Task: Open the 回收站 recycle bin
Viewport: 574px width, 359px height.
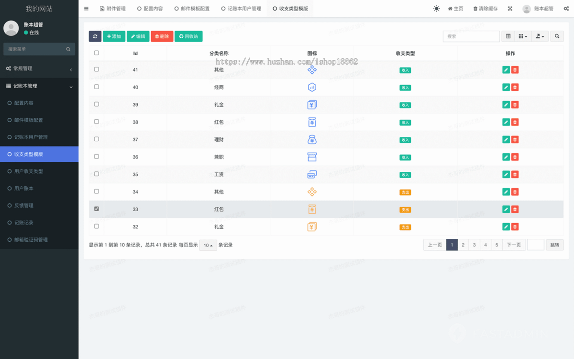Action: [188, 36]
